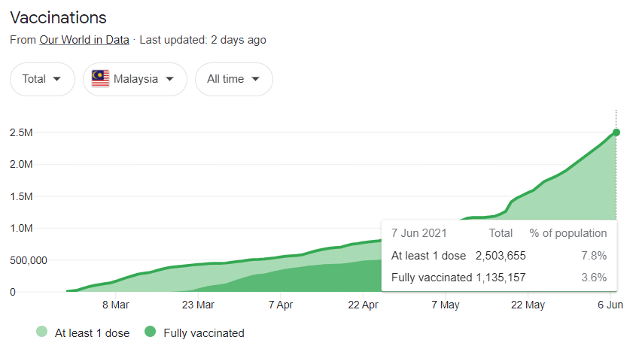The width and height of the screenshot is (636, 346).
Task: Click the 22 May axis date label
Action: (528, 305)
